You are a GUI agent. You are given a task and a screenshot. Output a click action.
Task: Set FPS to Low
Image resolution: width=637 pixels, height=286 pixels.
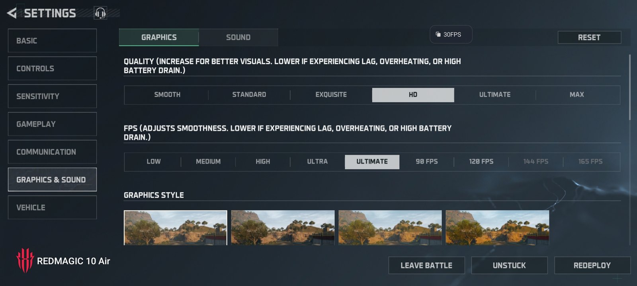point(153,162)
